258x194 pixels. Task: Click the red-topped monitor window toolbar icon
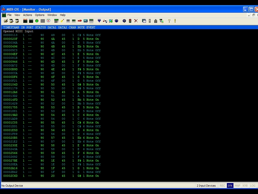tap(25, 21)
